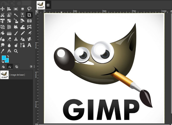Select the Measure compass tool
Viewport: 172px width, 125px height.
tap(9, 51)
